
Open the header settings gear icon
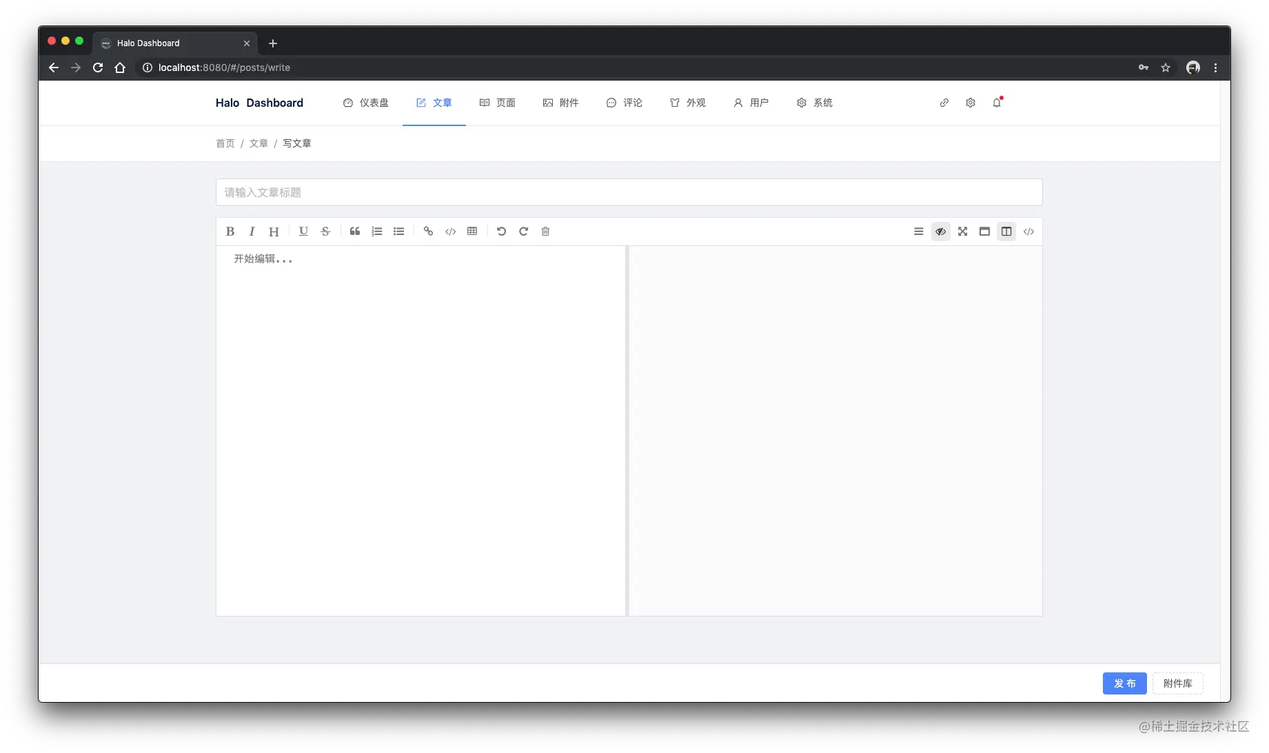[971, 103]
